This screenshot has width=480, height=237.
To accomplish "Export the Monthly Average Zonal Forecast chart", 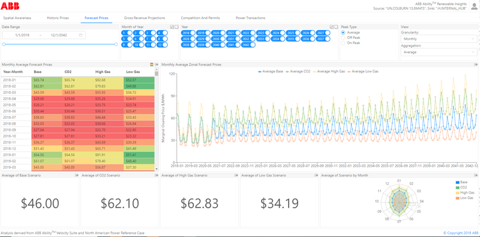I will (x=476, y=65).
